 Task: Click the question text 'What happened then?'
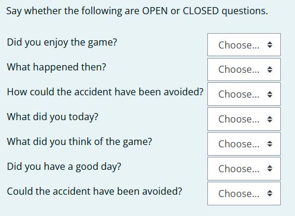coord(56,67)
